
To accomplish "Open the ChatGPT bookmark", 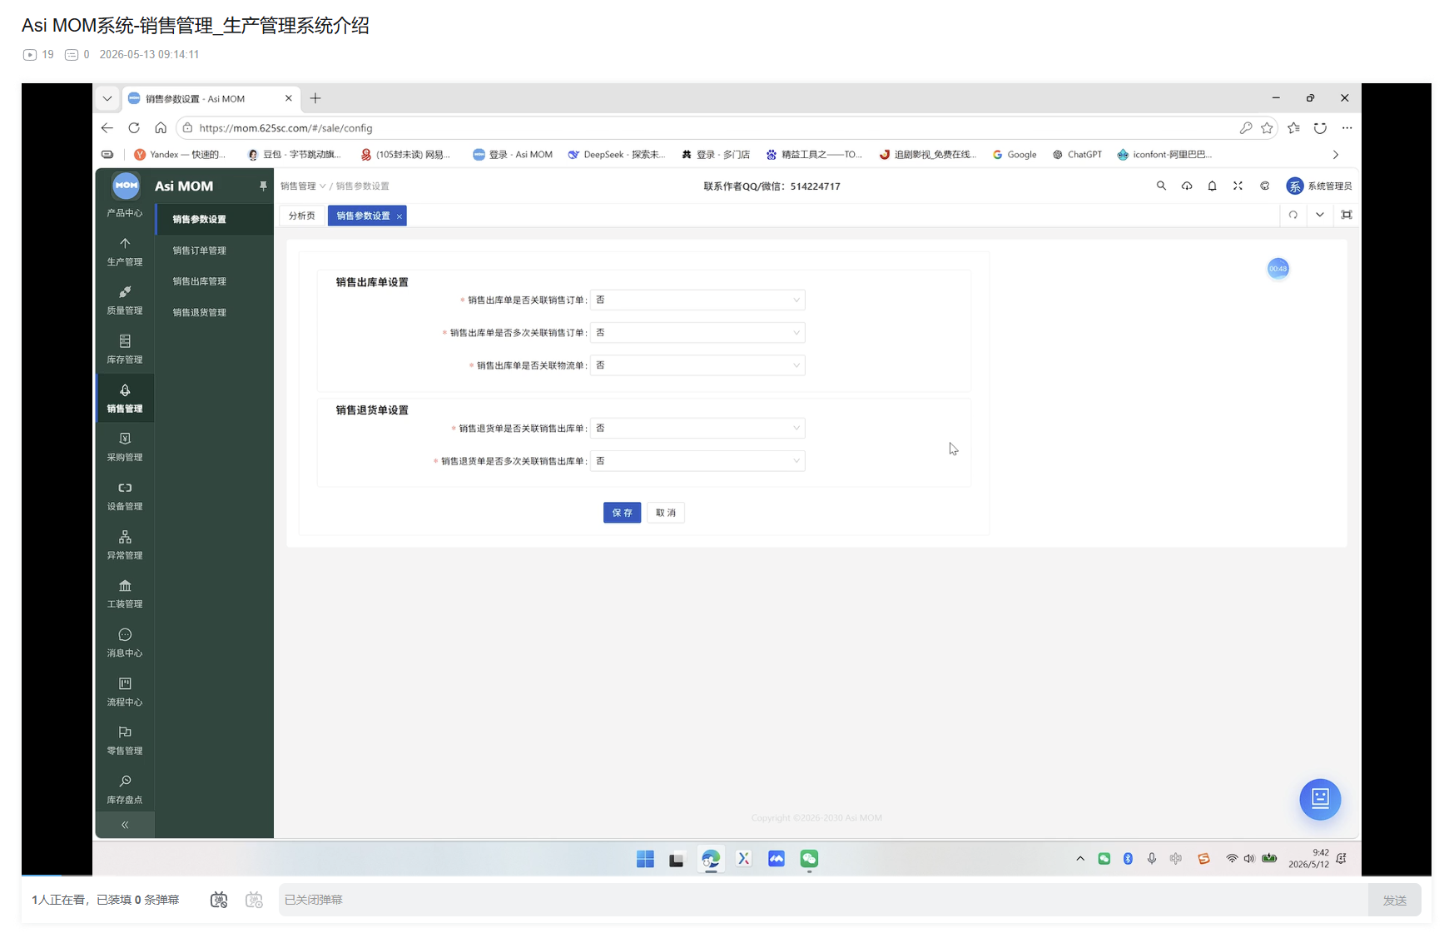I will click(x=1077, y=155).
